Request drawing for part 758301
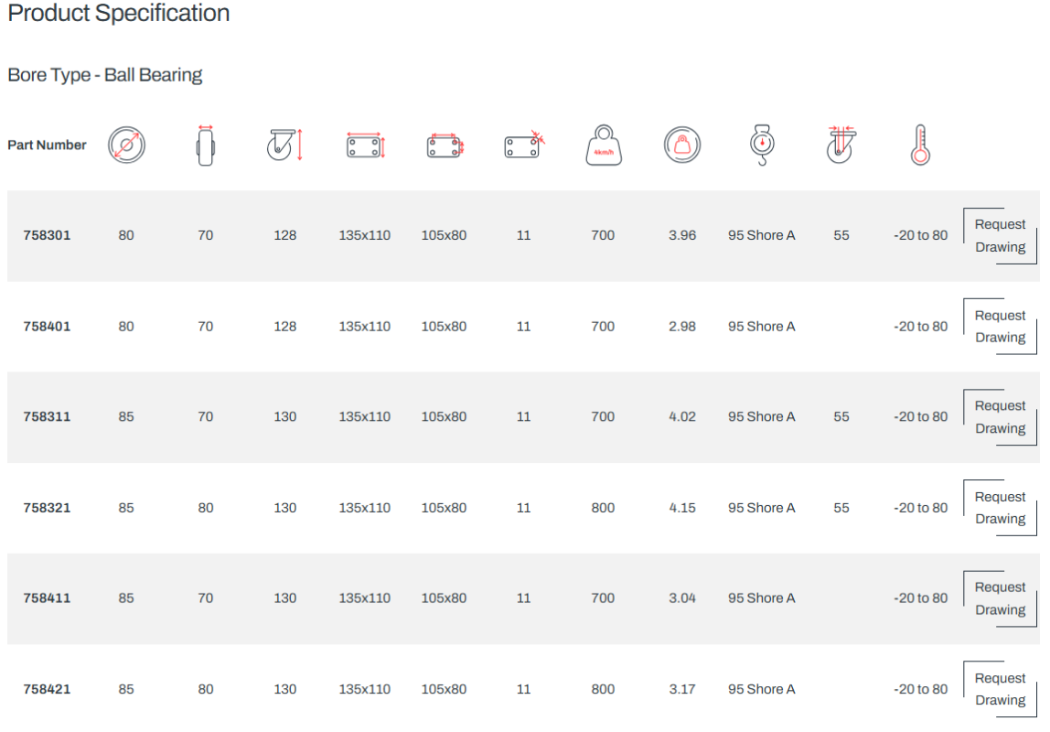 [1000, 236]
